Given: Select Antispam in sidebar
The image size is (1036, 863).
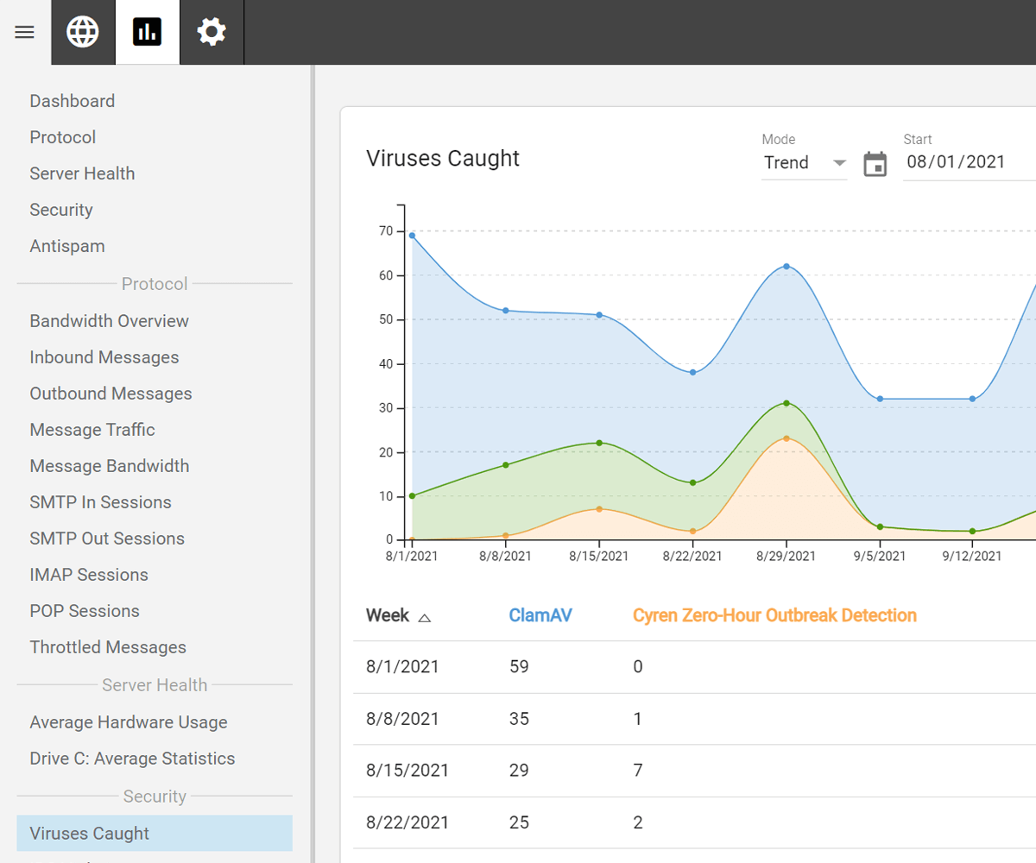Looking at the screenshot, I should tap(67, 246).
